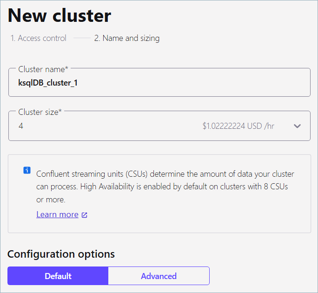
Task: Click the Confluent streaming units description text
Action: pyautogui.click(x=165, y=186)
